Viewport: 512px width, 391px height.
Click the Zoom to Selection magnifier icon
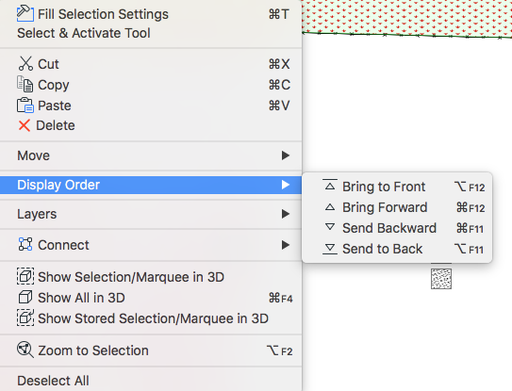tap(25, 350)
